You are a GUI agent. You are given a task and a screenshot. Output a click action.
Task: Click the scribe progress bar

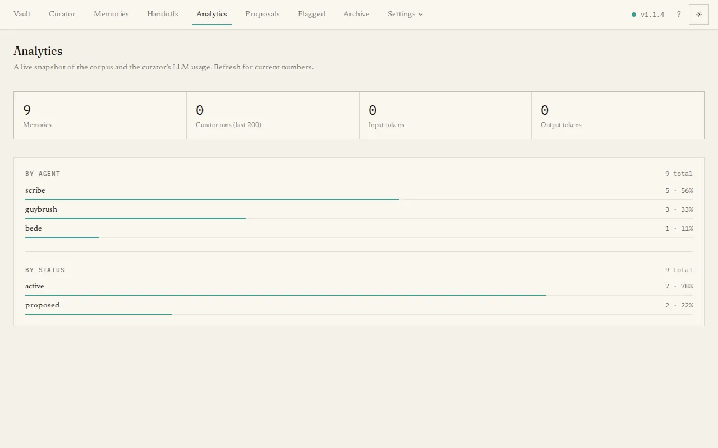tap(359, 199)
